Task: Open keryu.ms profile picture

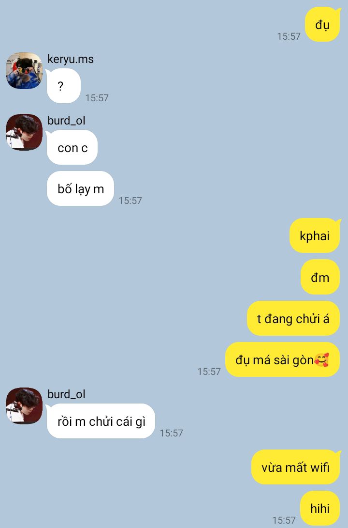Action: click(x=24, y=71)
